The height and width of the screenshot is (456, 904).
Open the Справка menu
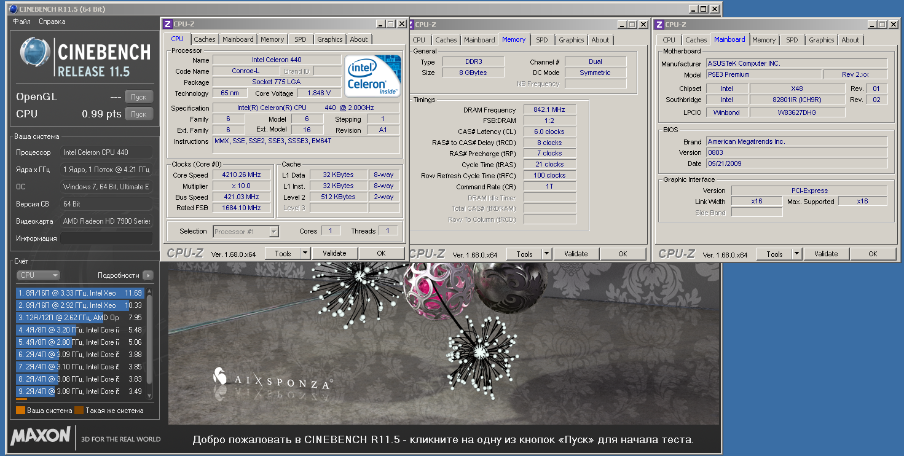[52, 22]
